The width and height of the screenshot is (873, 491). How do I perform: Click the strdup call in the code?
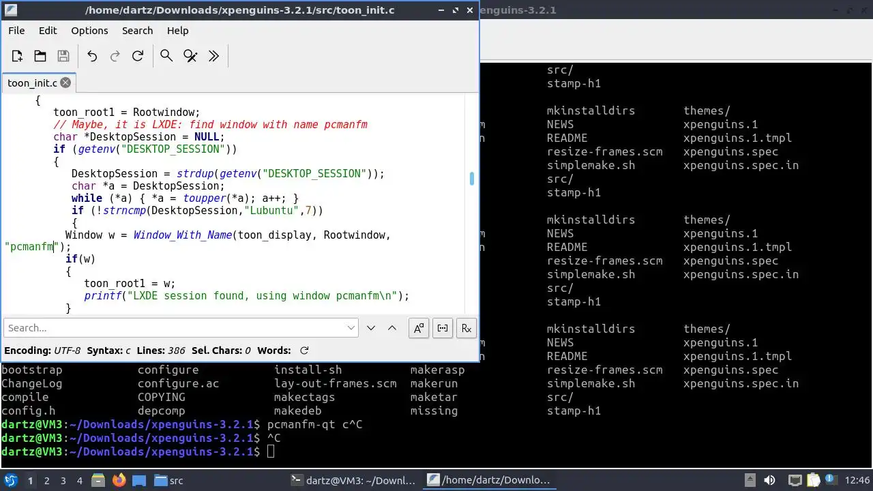pos(195,174)
